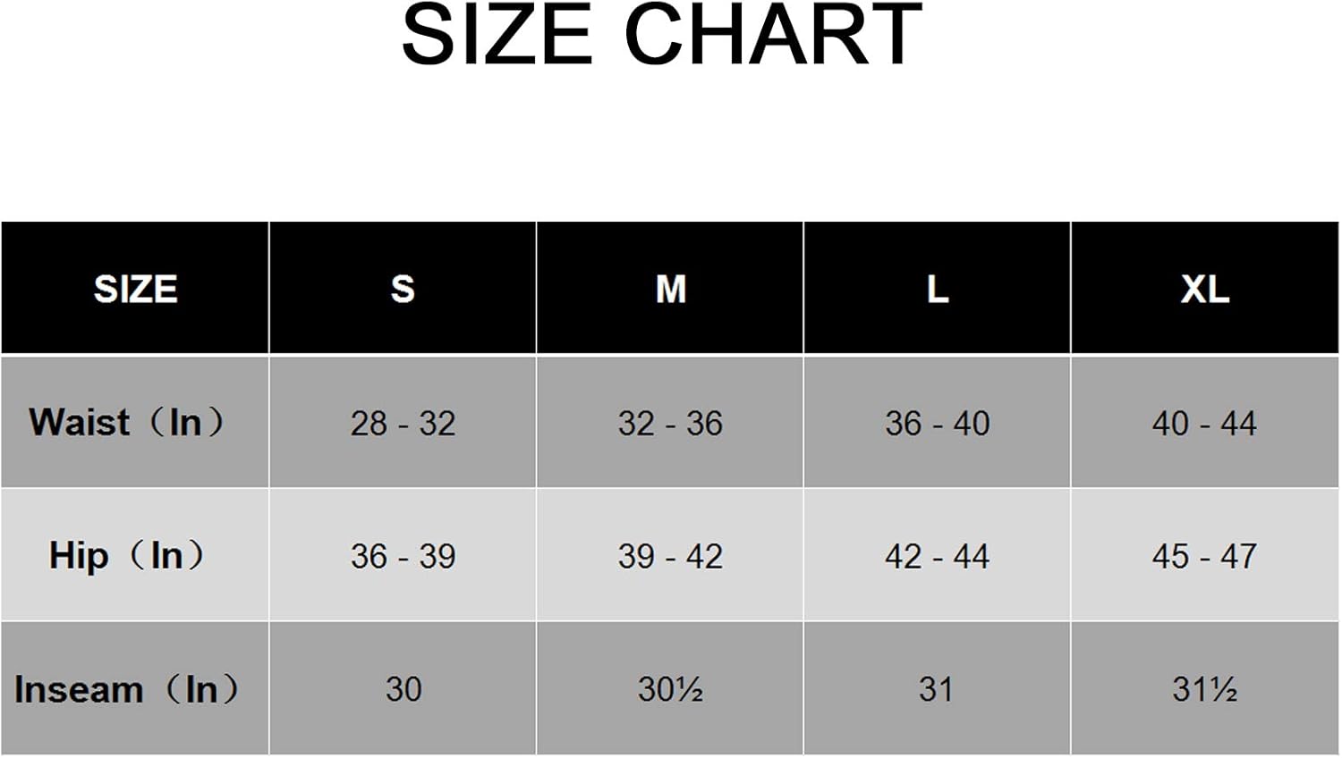Click the Waist (In) row label
The image size is (1342, 758).
pyautogui.click(x=126, y=422)
